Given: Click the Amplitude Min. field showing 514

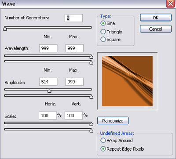Looking at the screenshot, I should click(x=48, y=82).
